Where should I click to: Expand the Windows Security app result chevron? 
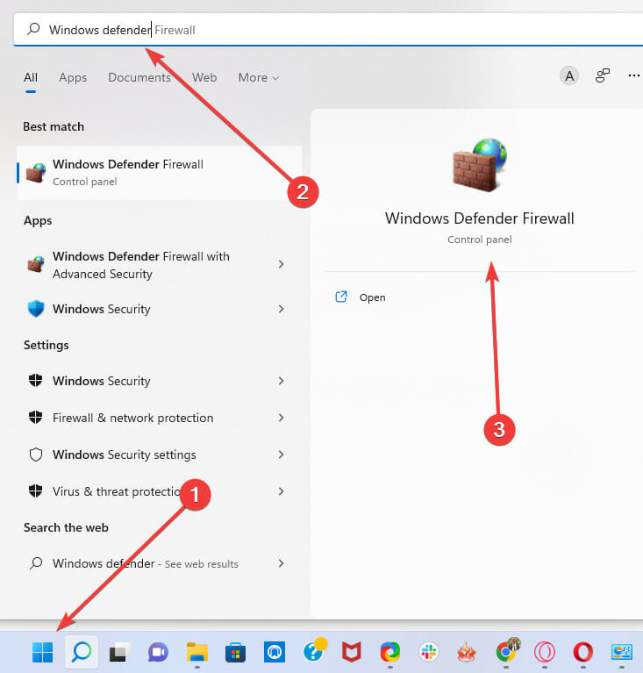[281, 309]
